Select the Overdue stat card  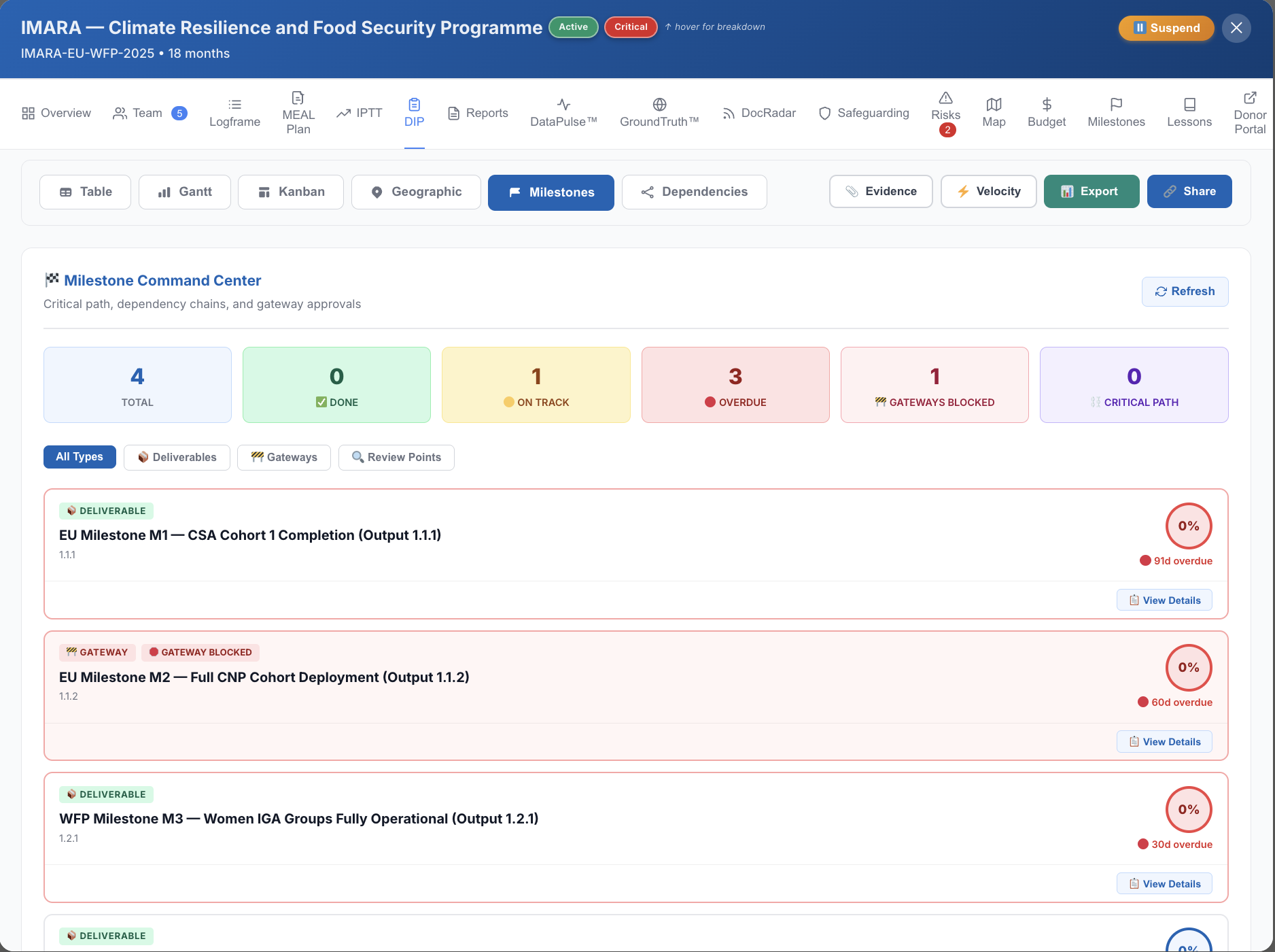coord(735,385)
